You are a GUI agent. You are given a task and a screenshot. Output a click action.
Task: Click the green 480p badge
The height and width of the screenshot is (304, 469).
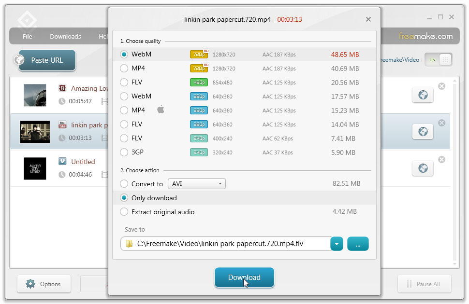click(199, 82)
